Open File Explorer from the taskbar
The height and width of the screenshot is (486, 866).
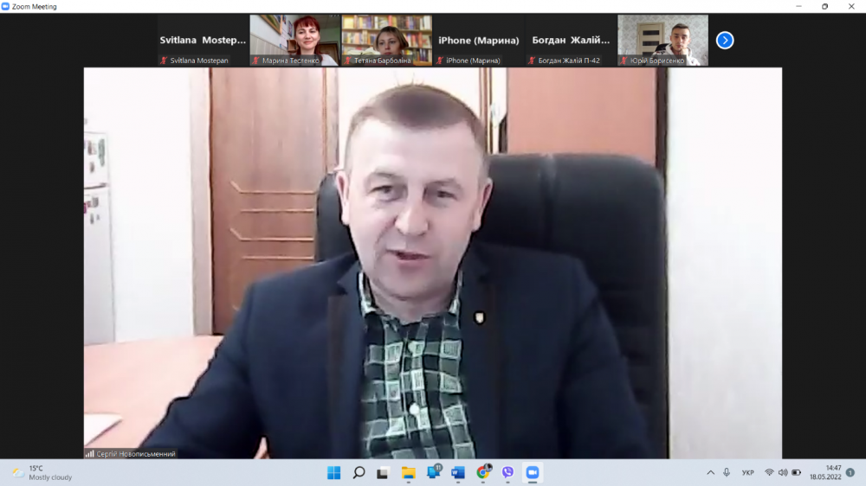coord(409,472)
